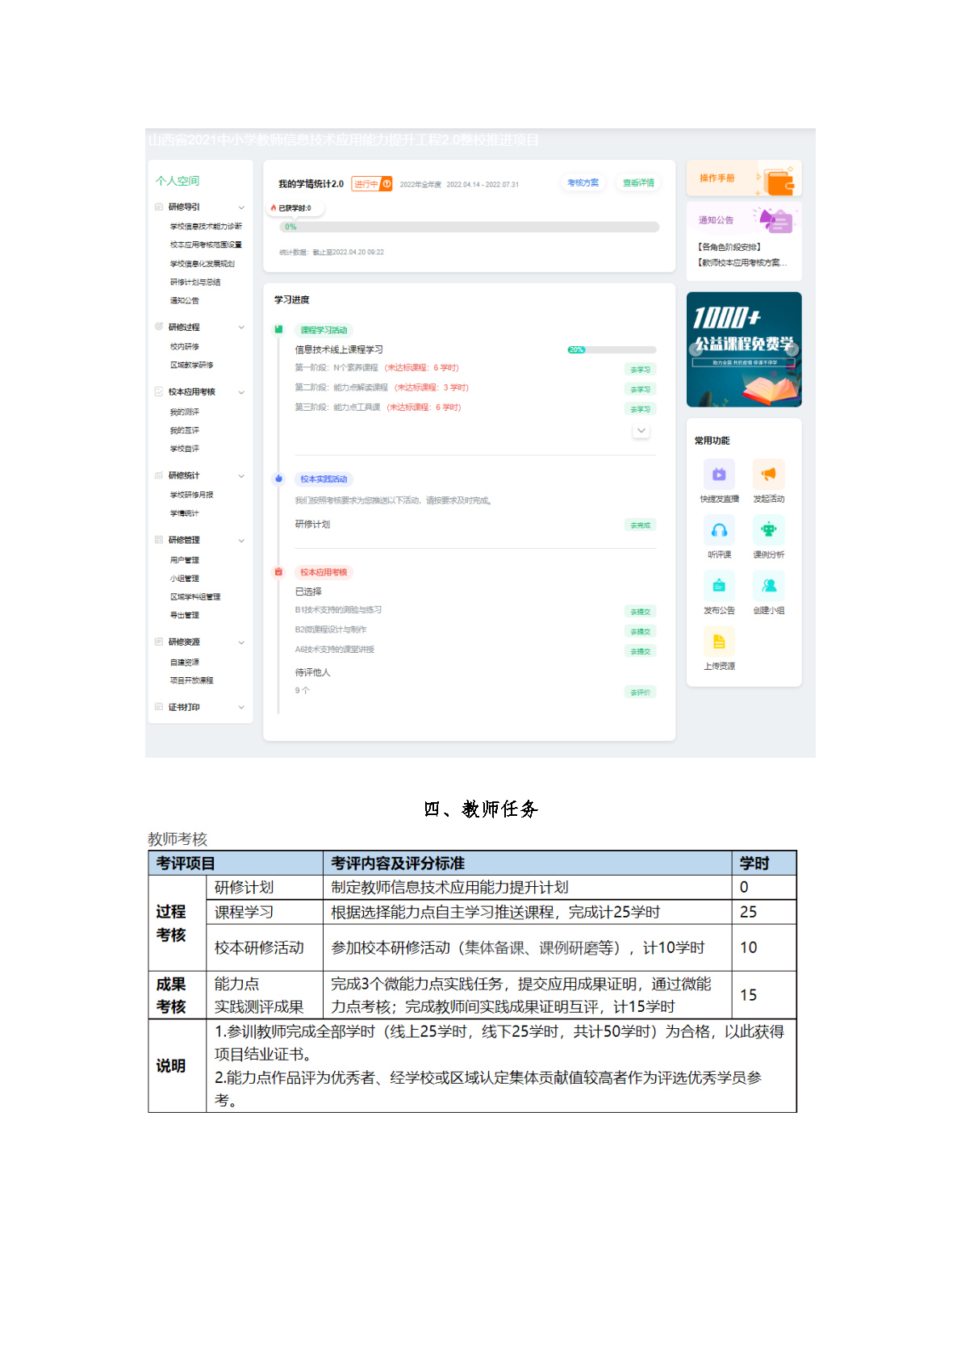The width and height of the screenshot is (961, 1359).
Task: Click the banner carousel right arrow
Action: [792, 349]
